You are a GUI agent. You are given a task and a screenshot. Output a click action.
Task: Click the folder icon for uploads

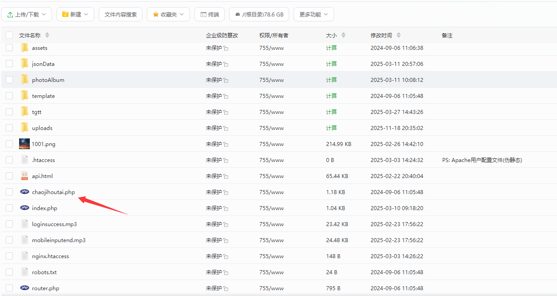tap(25, 127)
